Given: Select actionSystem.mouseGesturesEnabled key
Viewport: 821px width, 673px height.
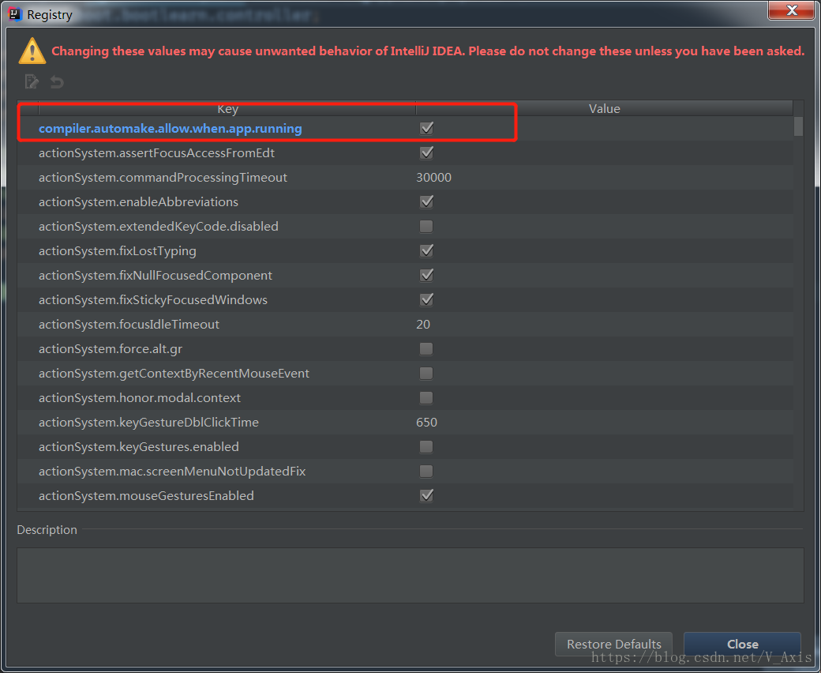Looking at the screenshot, I should pos(146,495).
